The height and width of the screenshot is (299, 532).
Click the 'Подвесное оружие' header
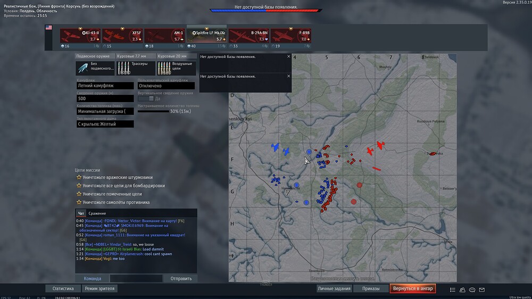click(x=95, y=56)
